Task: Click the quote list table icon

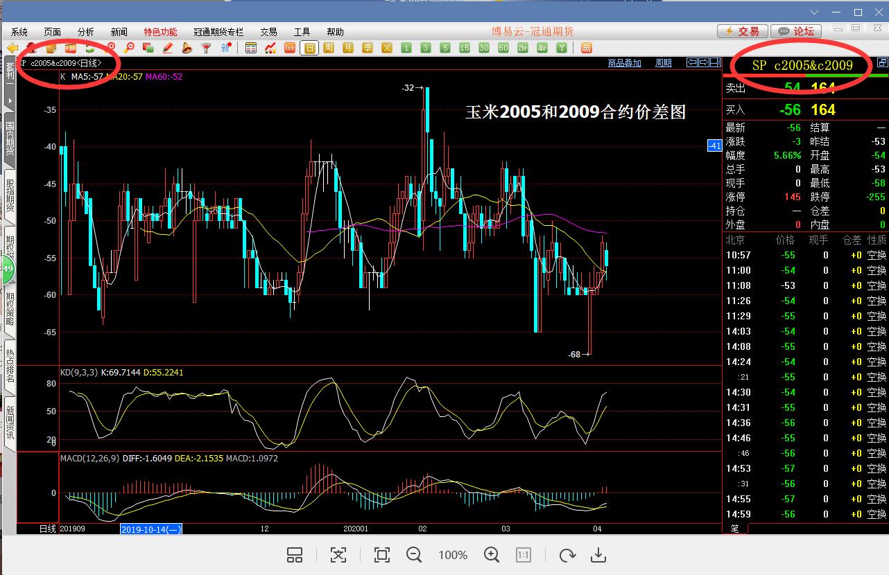Action: pyautogui.click(x=251, y=48)
